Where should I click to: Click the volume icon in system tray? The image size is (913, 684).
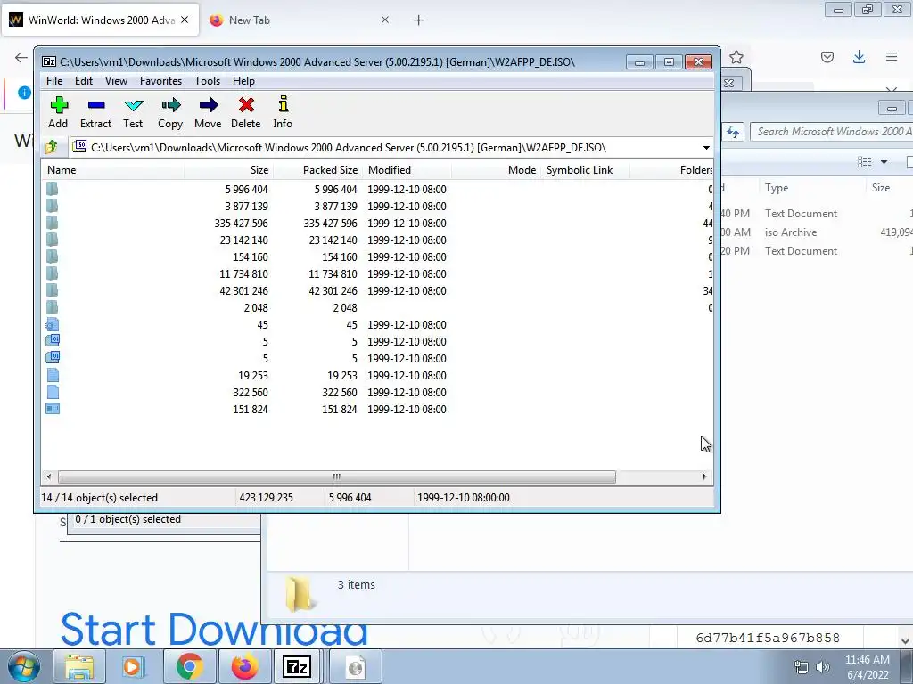[823, 667]
